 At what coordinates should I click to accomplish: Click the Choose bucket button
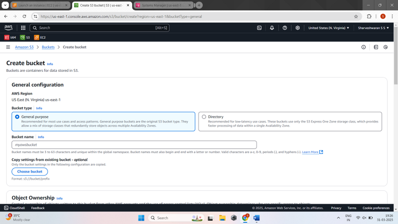point(30,172)
